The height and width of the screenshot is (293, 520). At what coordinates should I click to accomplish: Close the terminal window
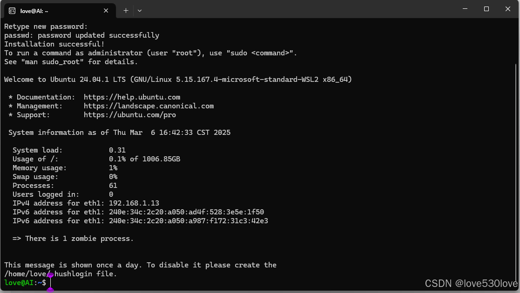point(507,9)
